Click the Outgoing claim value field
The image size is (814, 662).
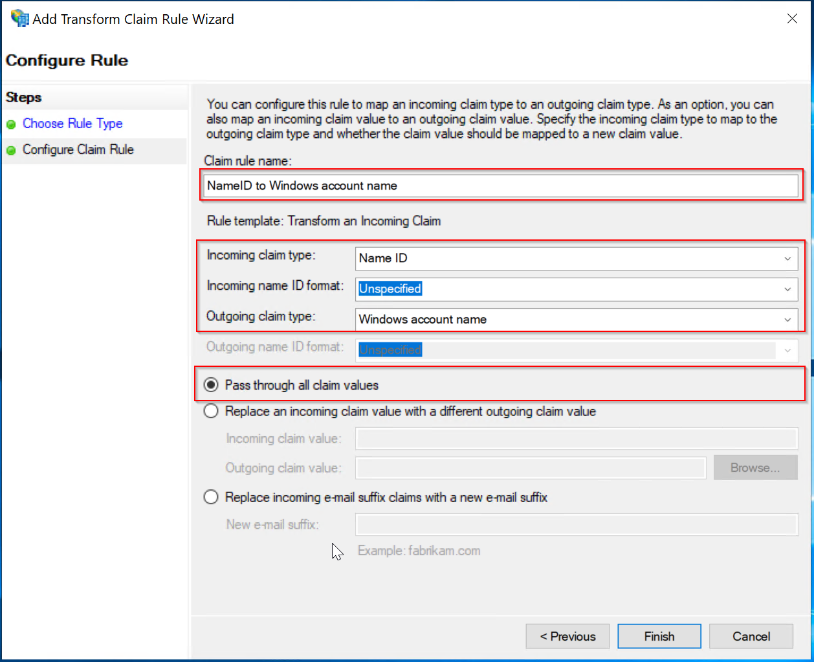tap(531, 468)
